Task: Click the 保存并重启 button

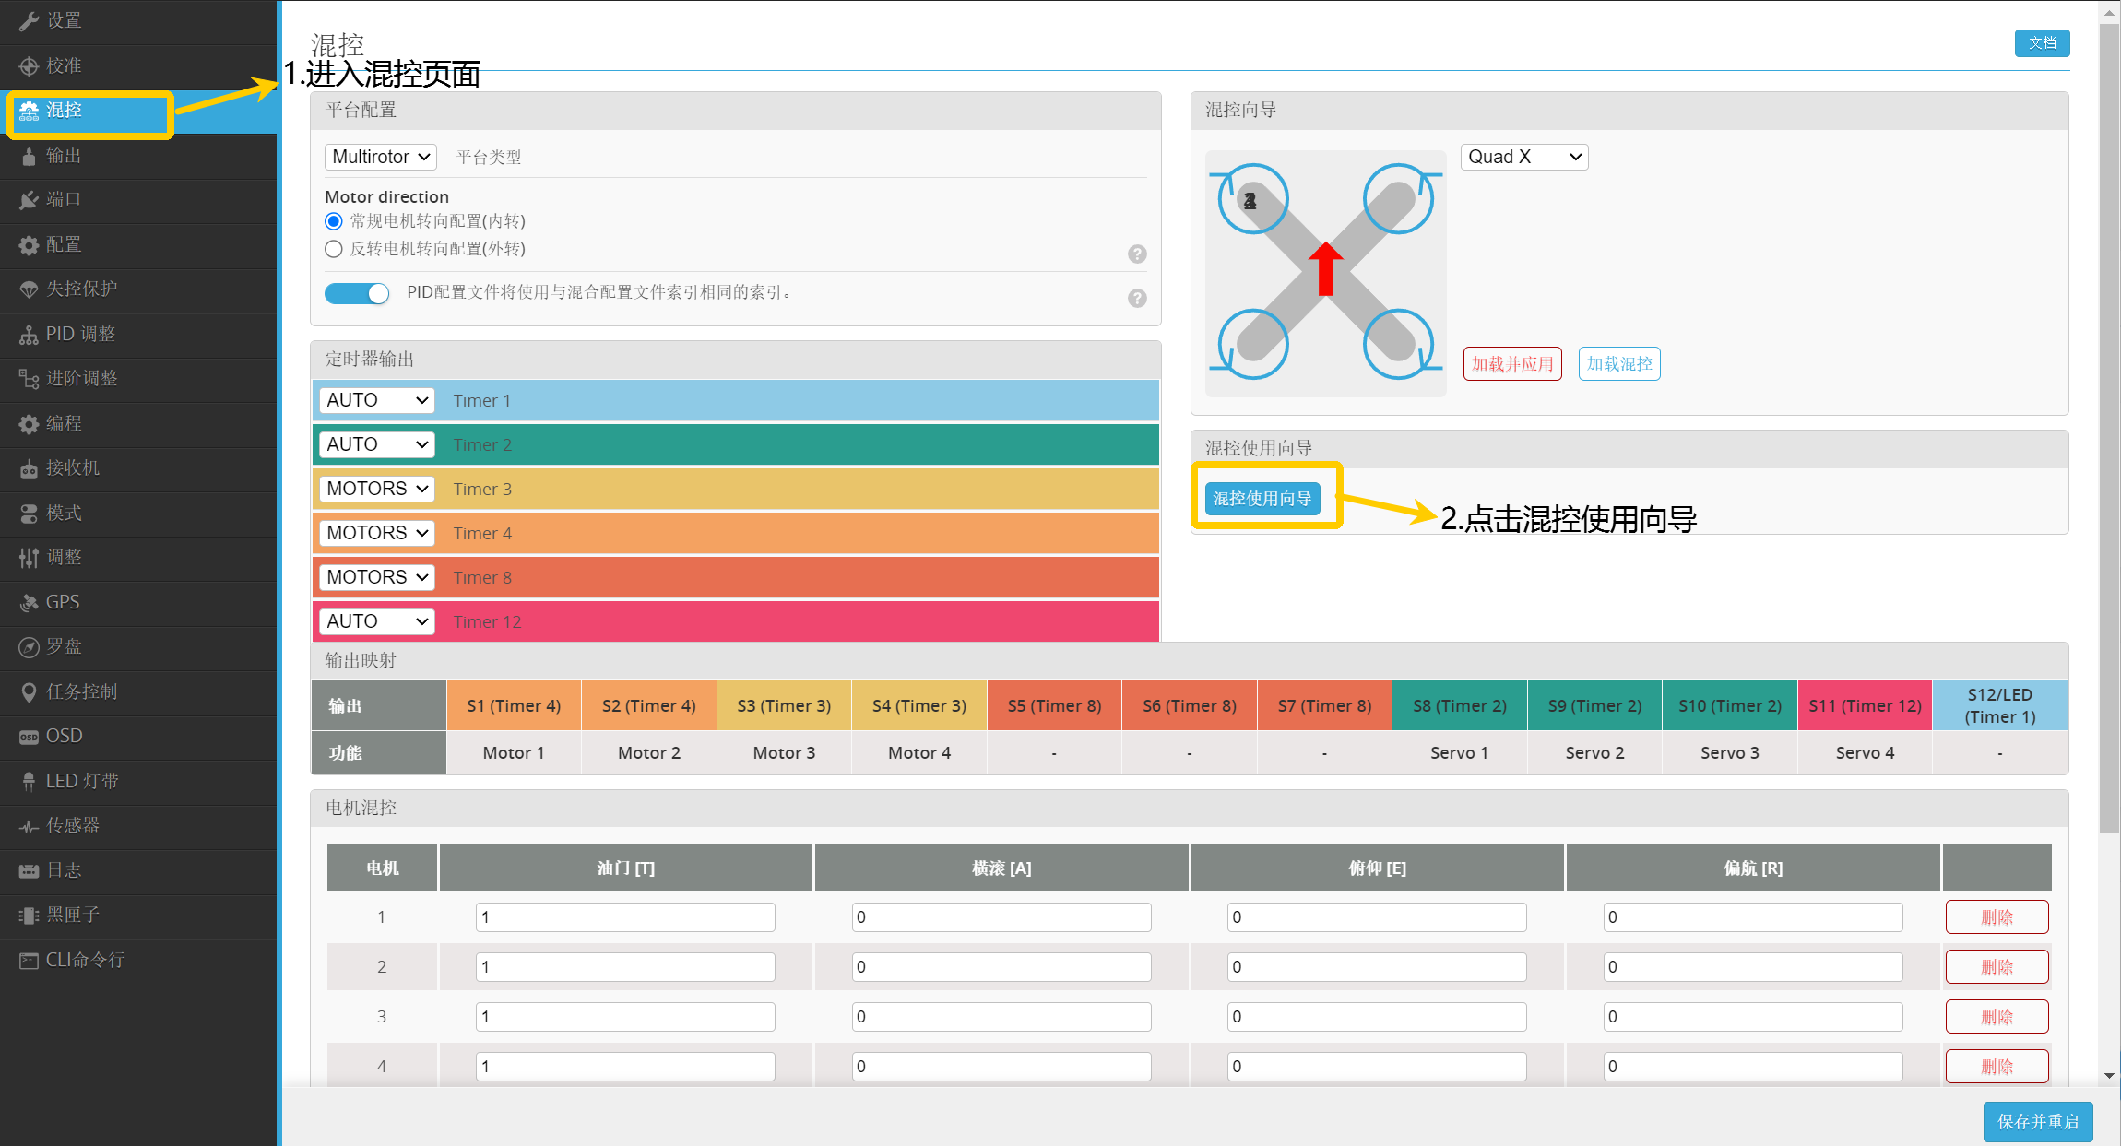Action: pyautogui.click(x=2037, y=1121)
